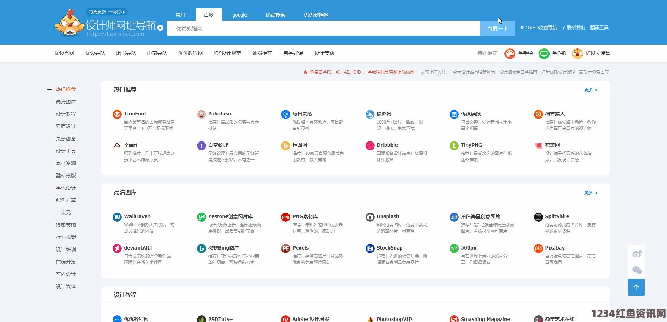667x322 pixels.
Task: Switch to the google search tab
Action: pos(240,15)
